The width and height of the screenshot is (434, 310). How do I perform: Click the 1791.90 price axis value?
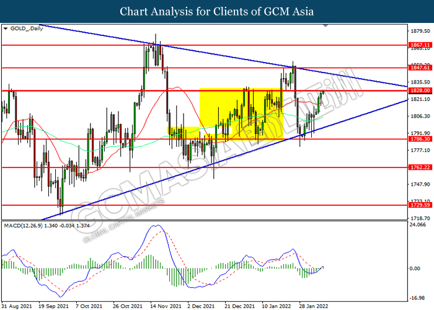(x=420, y=133)
